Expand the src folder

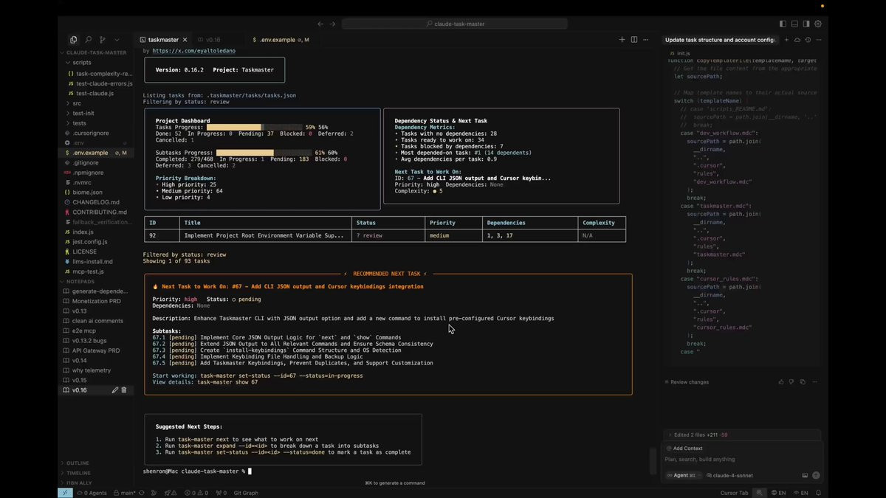coord(97,103)
